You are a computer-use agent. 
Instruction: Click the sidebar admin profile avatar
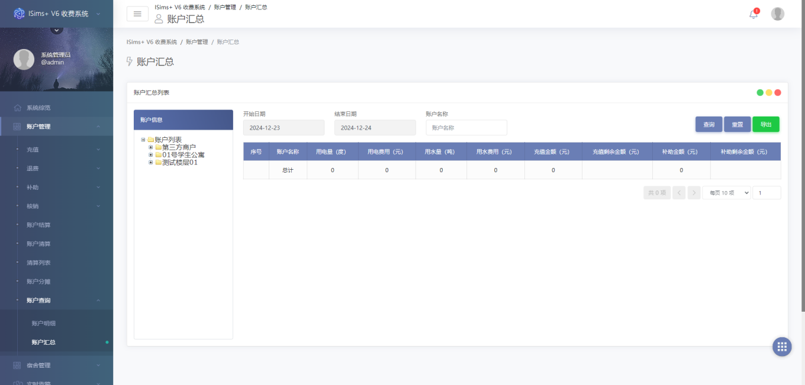point(24,59)
